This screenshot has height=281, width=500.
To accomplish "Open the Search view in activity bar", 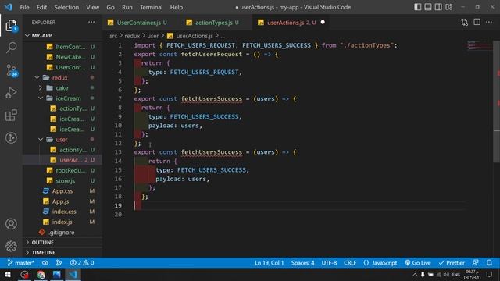I will 11,48.
